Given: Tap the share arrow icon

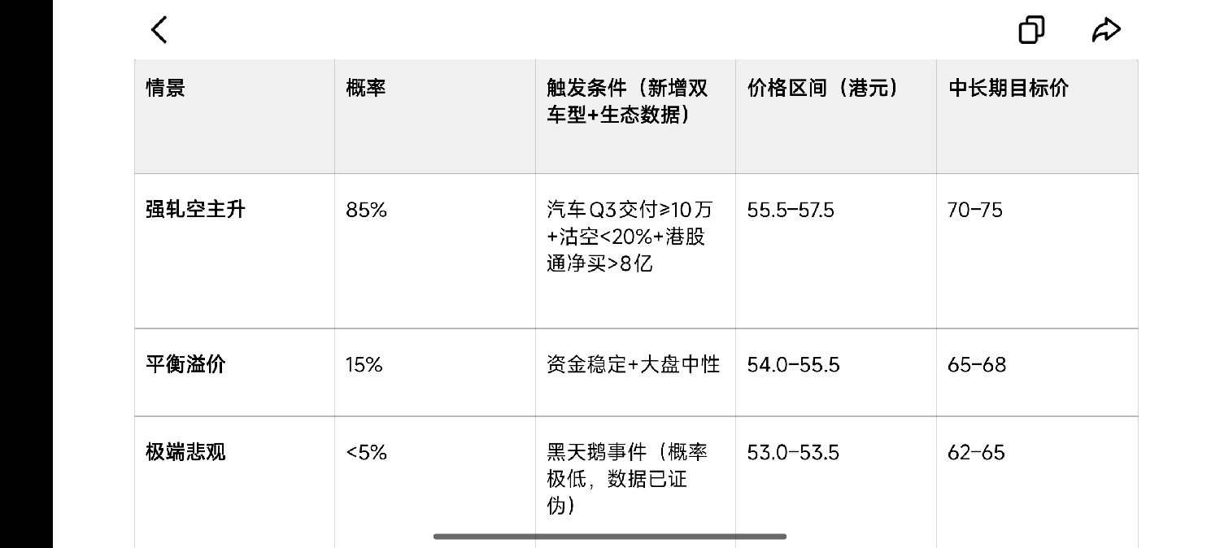Looking at the screenshot, I should point(1106,31).
